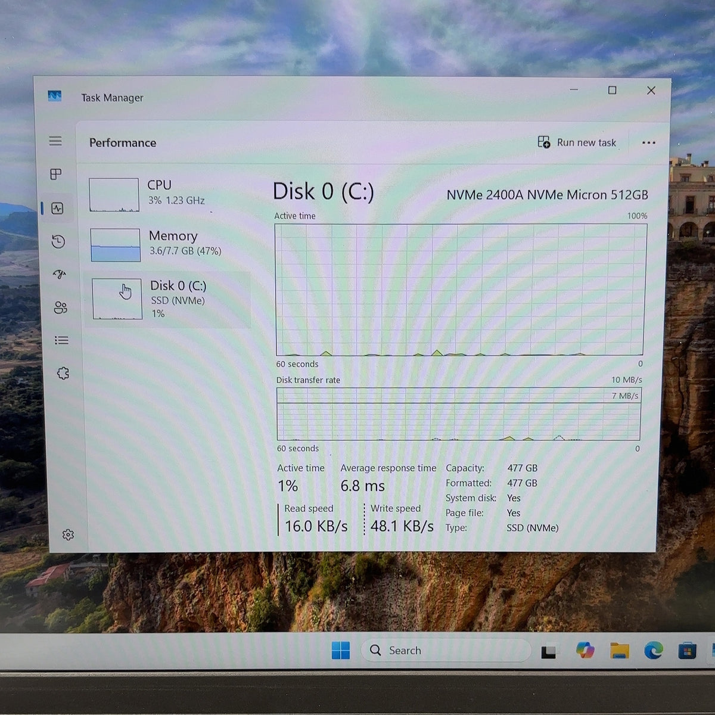Open File Explorer from the taskbar
715x715 pixels.
click(x=620, y=651)
